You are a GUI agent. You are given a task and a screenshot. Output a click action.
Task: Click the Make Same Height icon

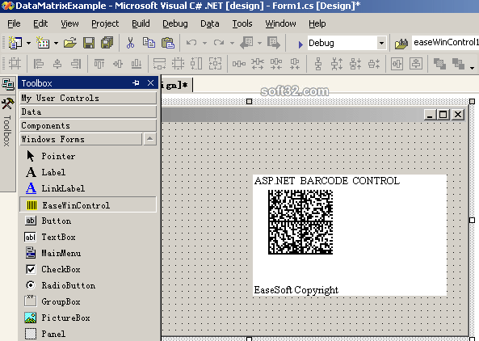point(196,64)
